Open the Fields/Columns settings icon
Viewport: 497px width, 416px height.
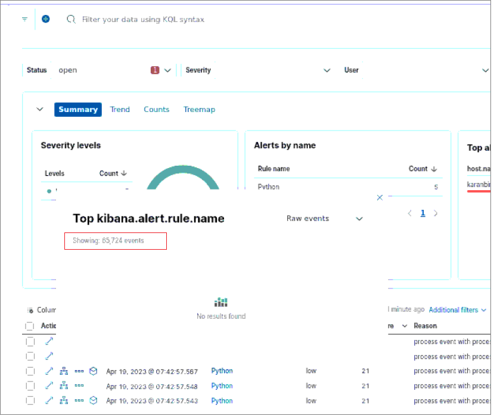(x=30, y=310)
